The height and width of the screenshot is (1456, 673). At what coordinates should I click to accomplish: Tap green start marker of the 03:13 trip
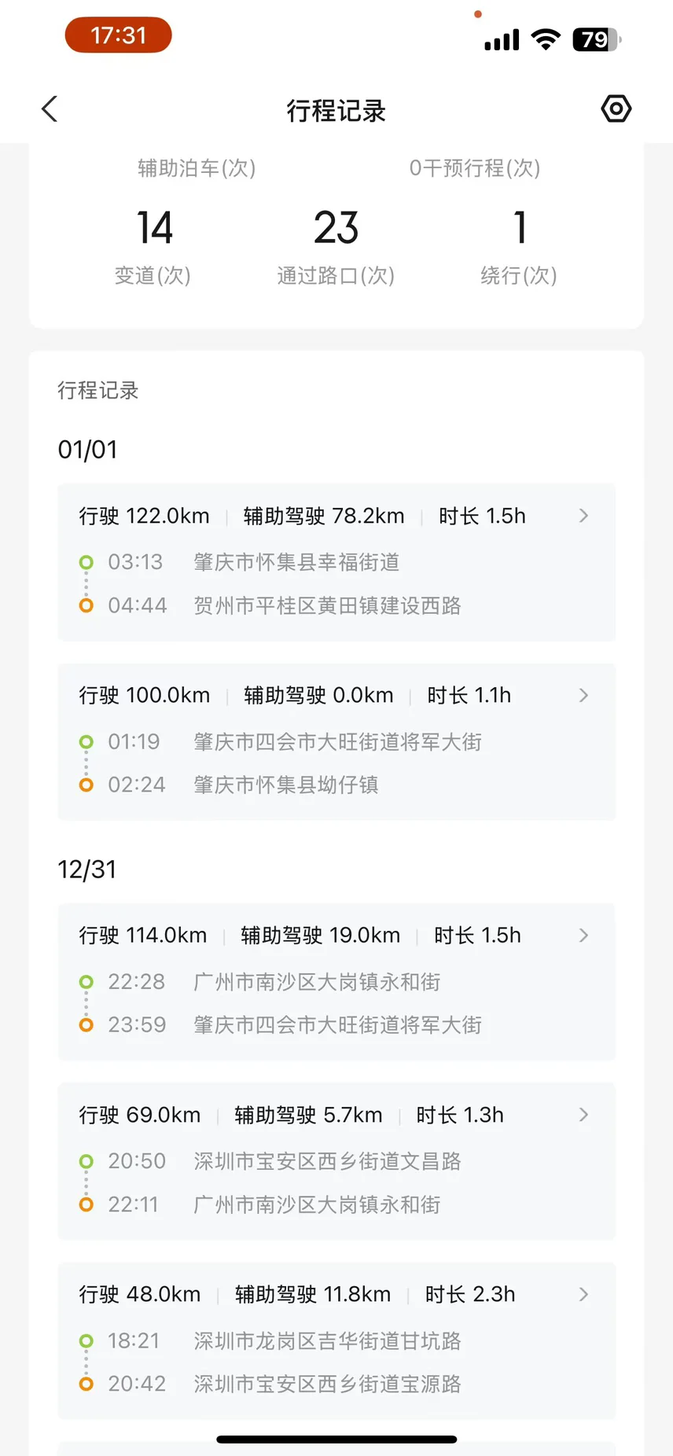(86, 562)
